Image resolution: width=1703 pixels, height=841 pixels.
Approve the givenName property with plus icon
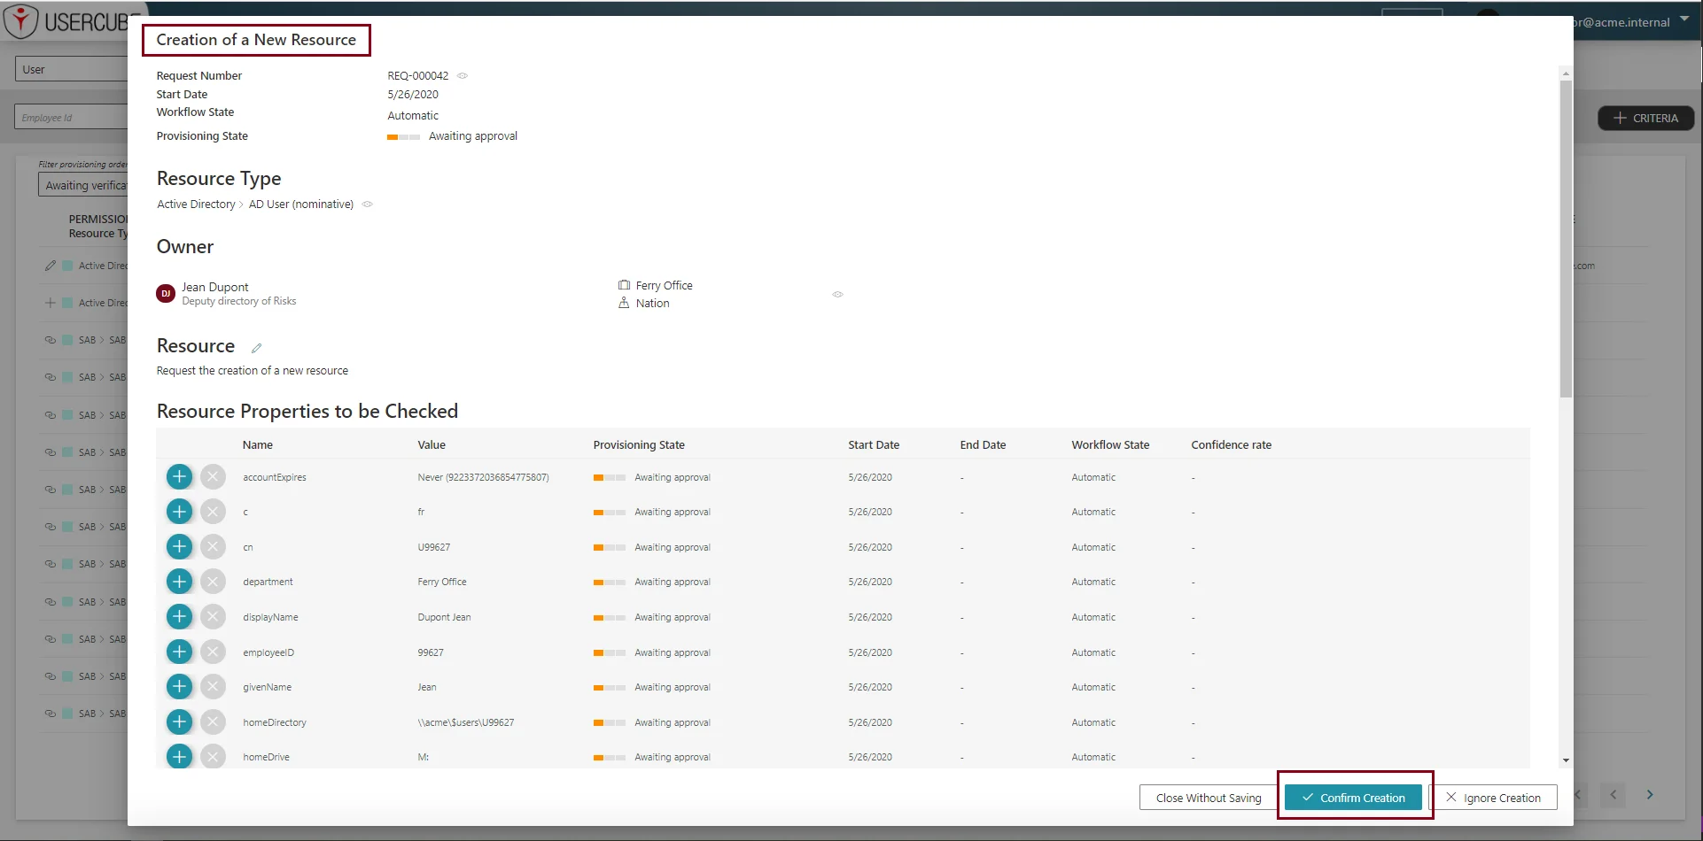click(179, 687)
